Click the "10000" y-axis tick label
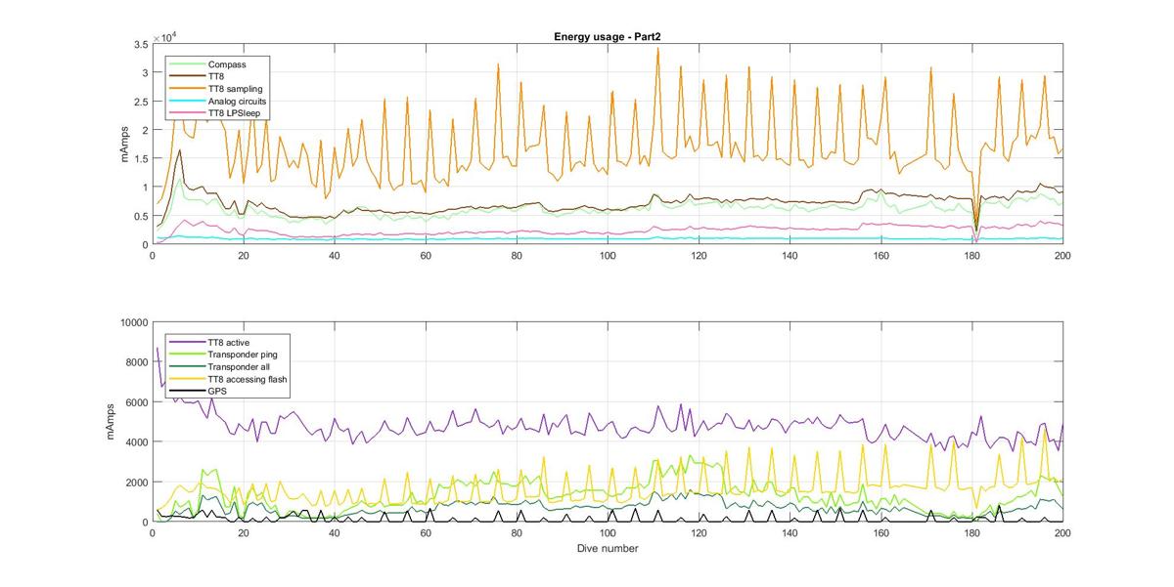The width and height of the screenshot is (1174, 587). click(x=133, y=322)
